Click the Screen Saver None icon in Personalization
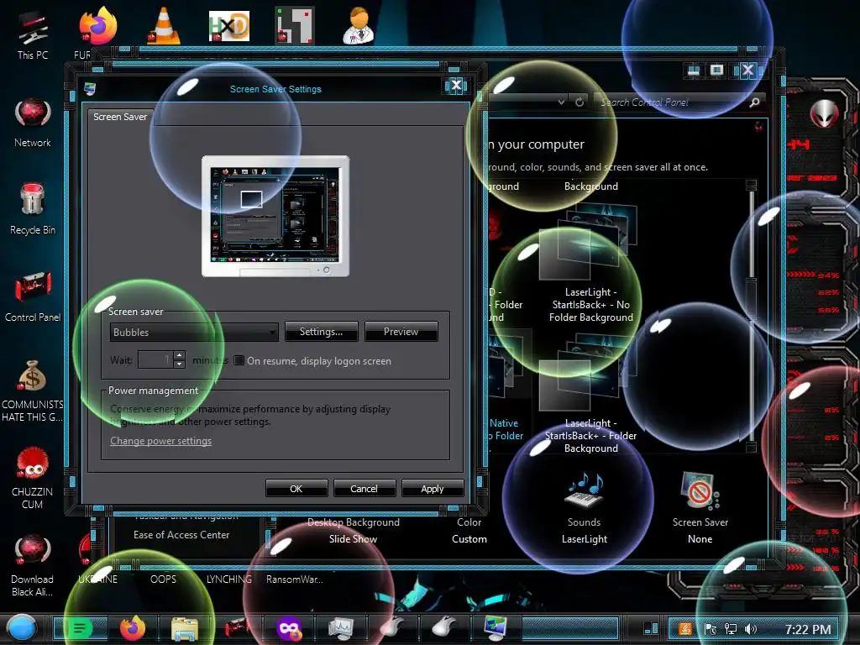 pos(700,507)
